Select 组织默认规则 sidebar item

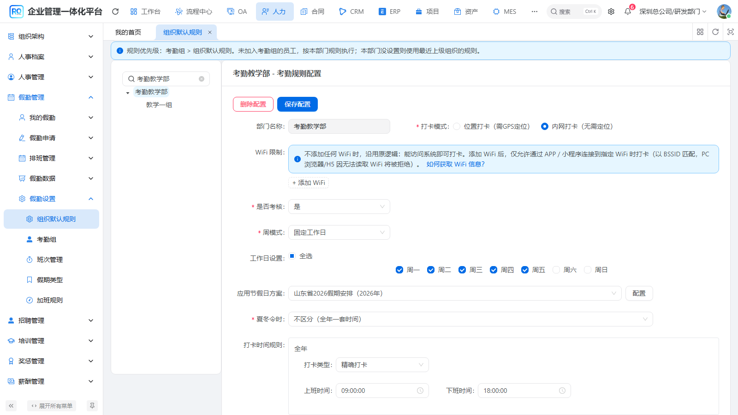click(51, 219)
